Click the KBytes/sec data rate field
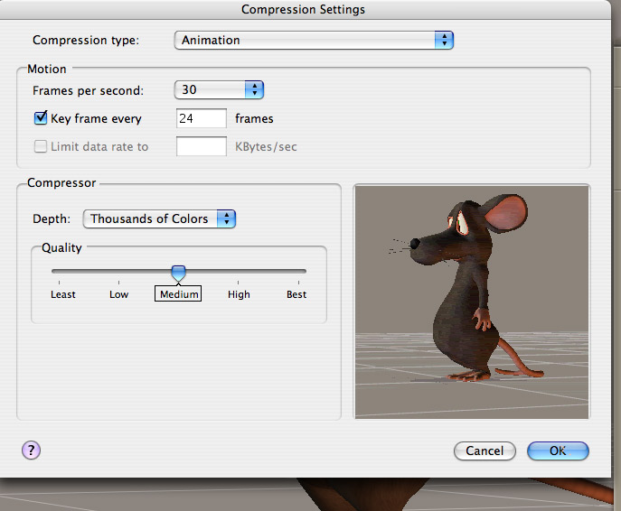 click(201, 145)
